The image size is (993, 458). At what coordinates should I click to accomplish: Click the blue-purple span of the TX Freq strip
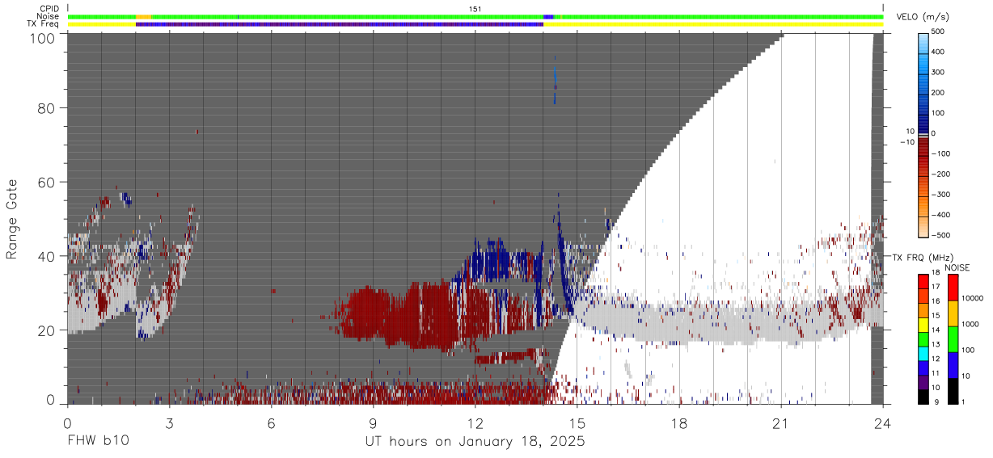(340, 24)
